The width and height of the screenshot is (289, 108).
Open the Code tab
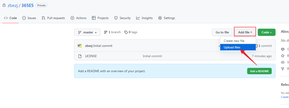(10, 18)
